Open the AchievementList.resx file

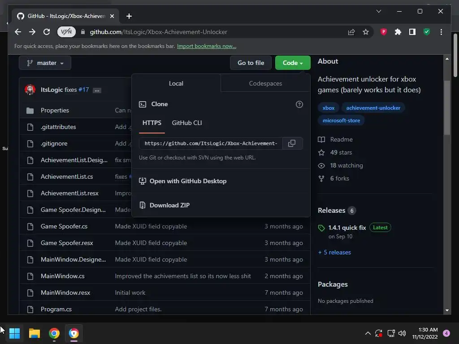(69, 193)
